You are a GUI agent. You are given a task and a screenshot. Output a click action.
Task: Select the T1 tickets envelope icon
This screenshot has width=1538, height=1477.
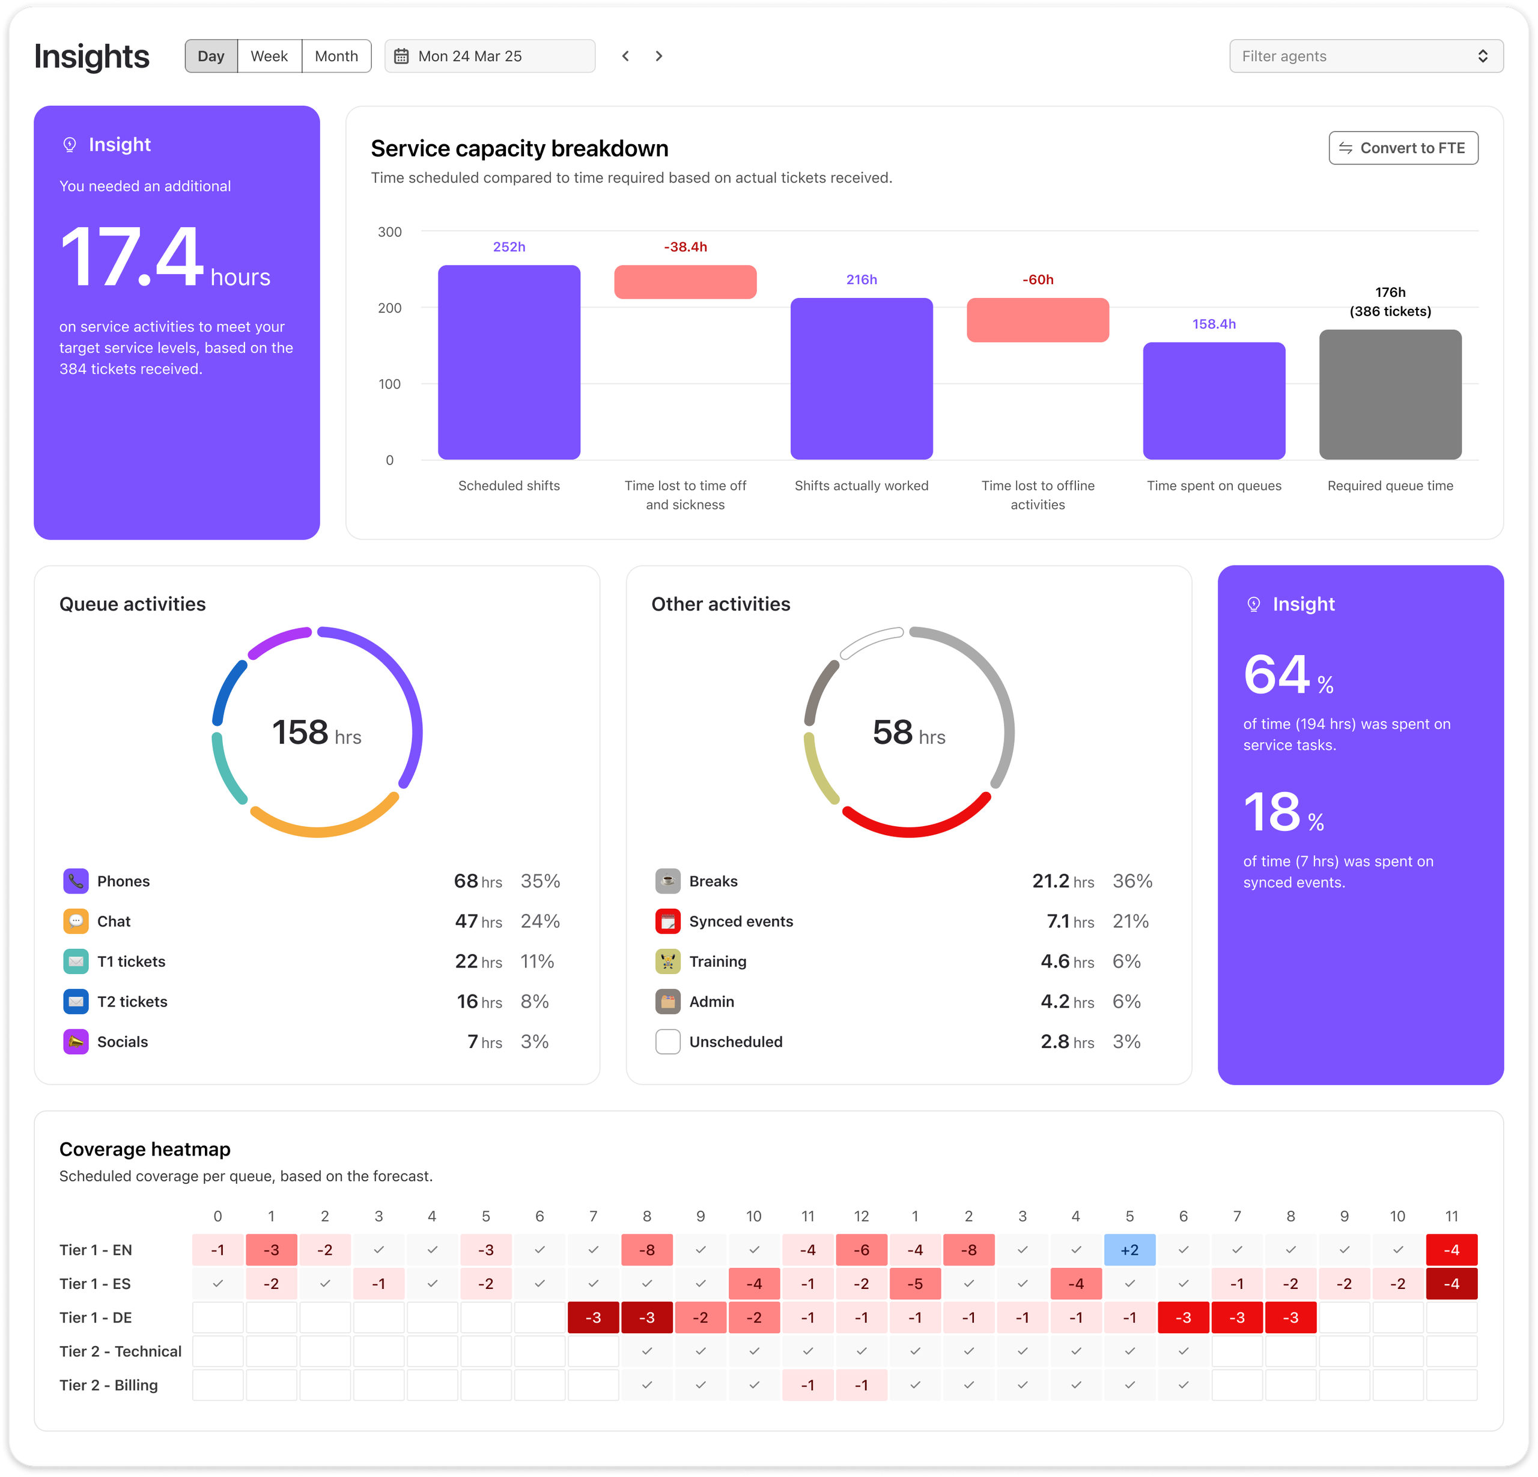(x=75, y=961)
